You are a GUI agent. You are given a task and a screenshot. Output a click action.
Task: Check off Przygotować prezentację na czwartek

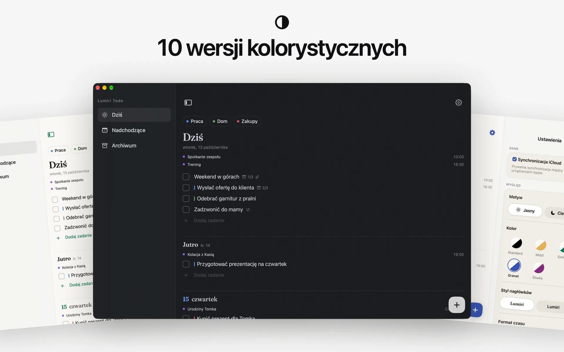(x=186, y=264)
